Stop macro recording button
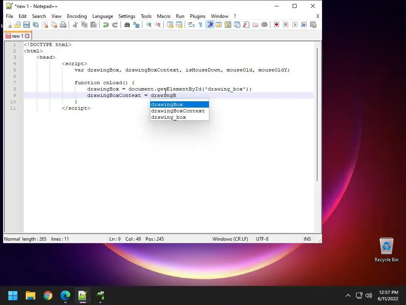Viewport: 406px width, 305px height. click(x=285, y=25)
